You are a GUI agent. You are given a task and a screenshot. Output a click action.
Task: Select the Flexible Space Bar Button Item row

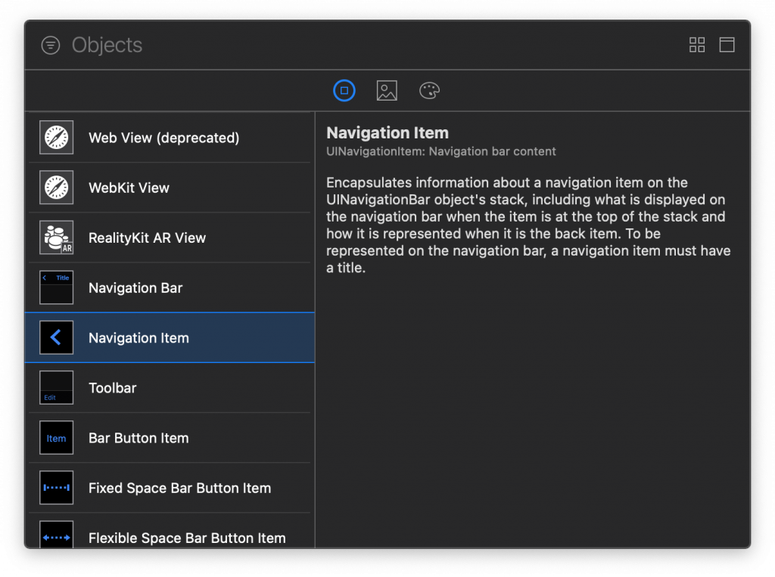coord(187,536)
